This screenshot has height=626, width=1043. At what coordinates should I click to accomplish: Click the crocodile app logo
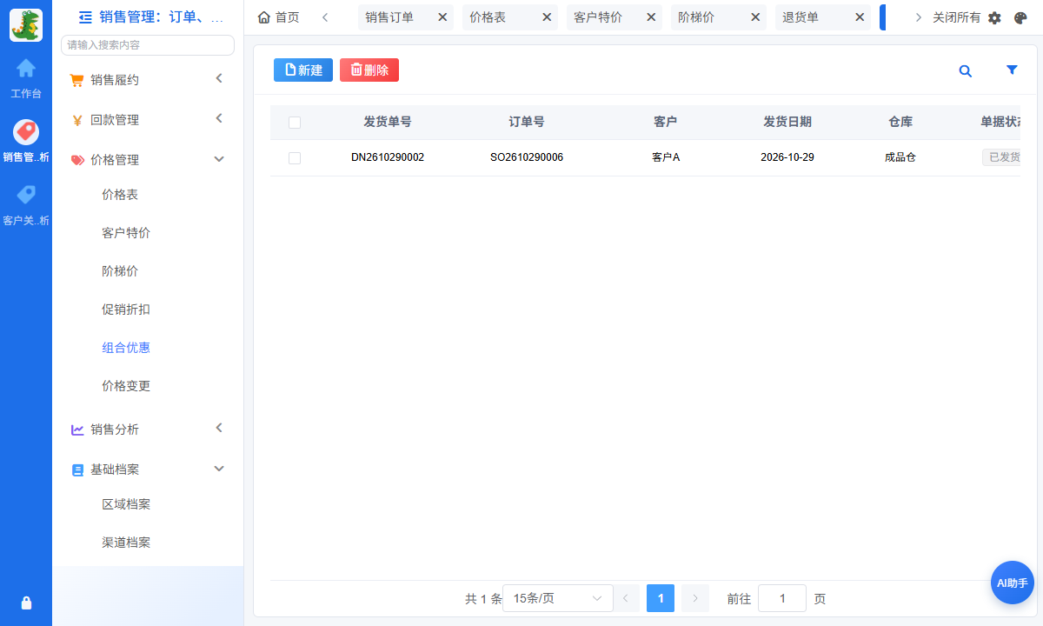[x=26, y=25]
